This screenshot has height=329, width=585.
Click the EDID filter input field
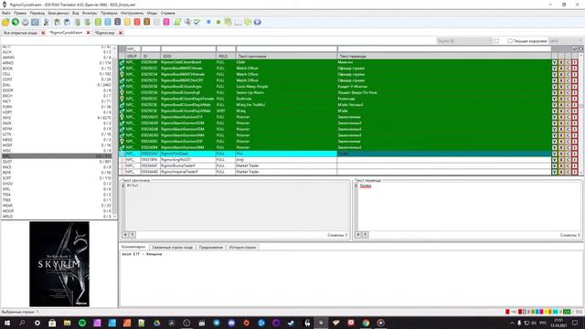[188, 48]
